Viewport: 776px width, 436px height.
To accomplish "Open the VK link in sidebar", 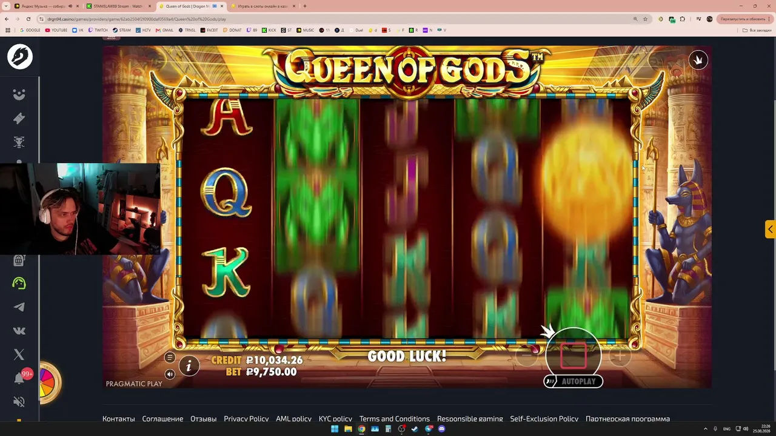I will pyautogui.click(x=19, y=331).
